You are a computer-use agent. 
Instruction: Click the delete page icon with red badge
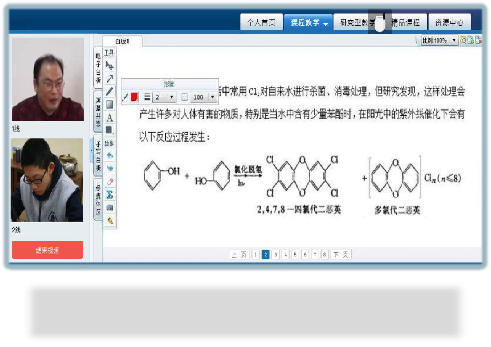tap(478, 40)
